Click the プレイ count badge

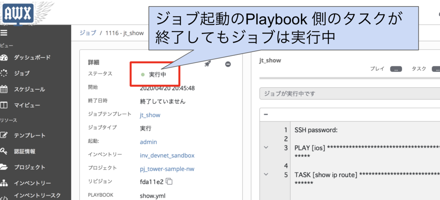(396, 69)
